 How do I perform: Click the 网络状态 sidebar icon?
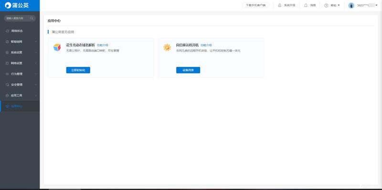coord(7,31)
